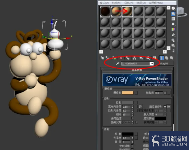189x150 pixels.
Task: Open the Material ID Channel flyout icon
Action: coord(148,58)
